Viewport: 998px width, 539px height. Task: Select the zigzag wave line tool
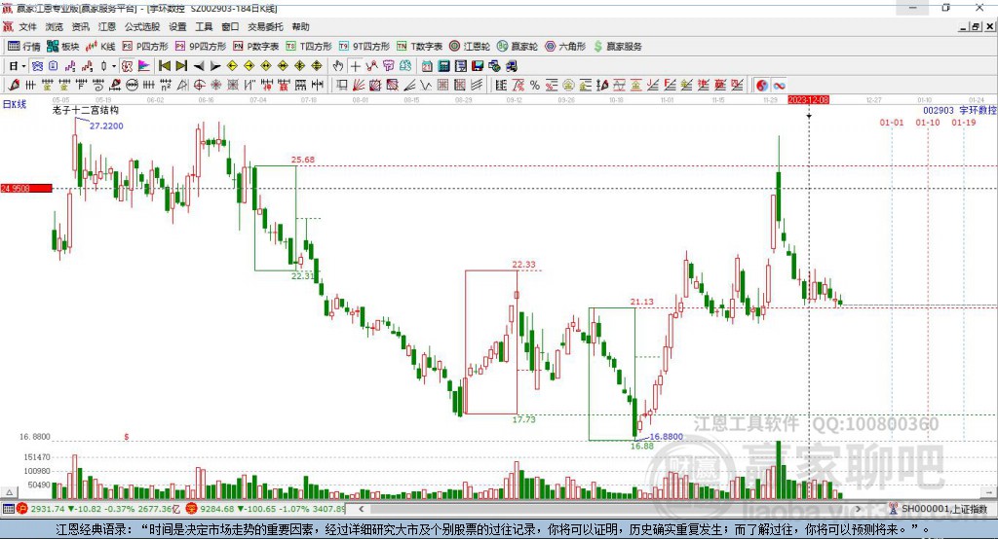(426, 86)
